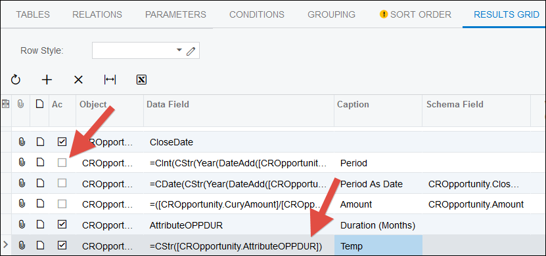Switch to the Tables tab
The height and width of the screenshot is (256, 546).
tap(33, 14)
